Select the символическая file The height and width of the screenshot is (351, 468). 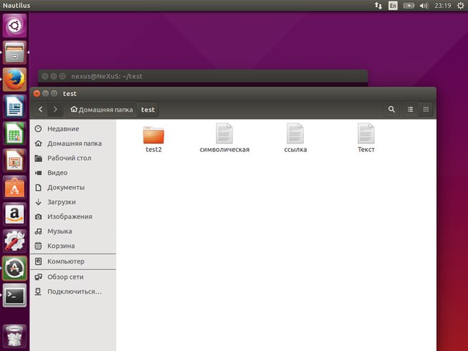[225, 139]
